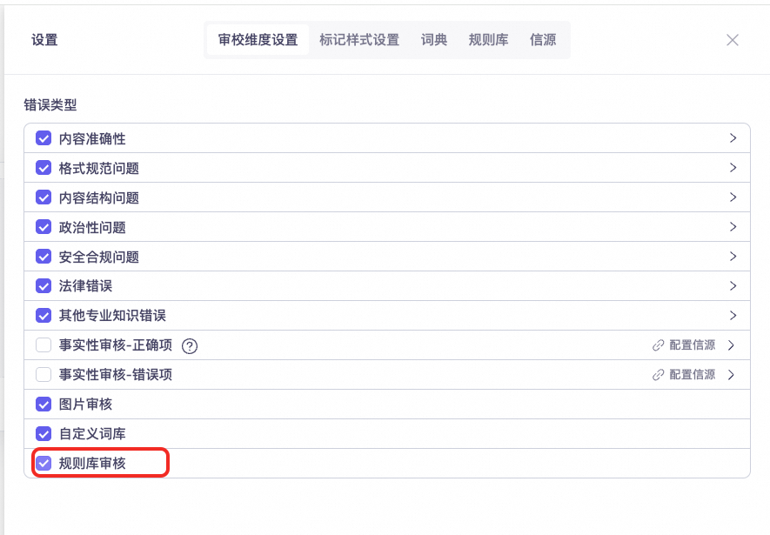Open the 词典 tab
The image size is (770, 535).
pos(434,40)
